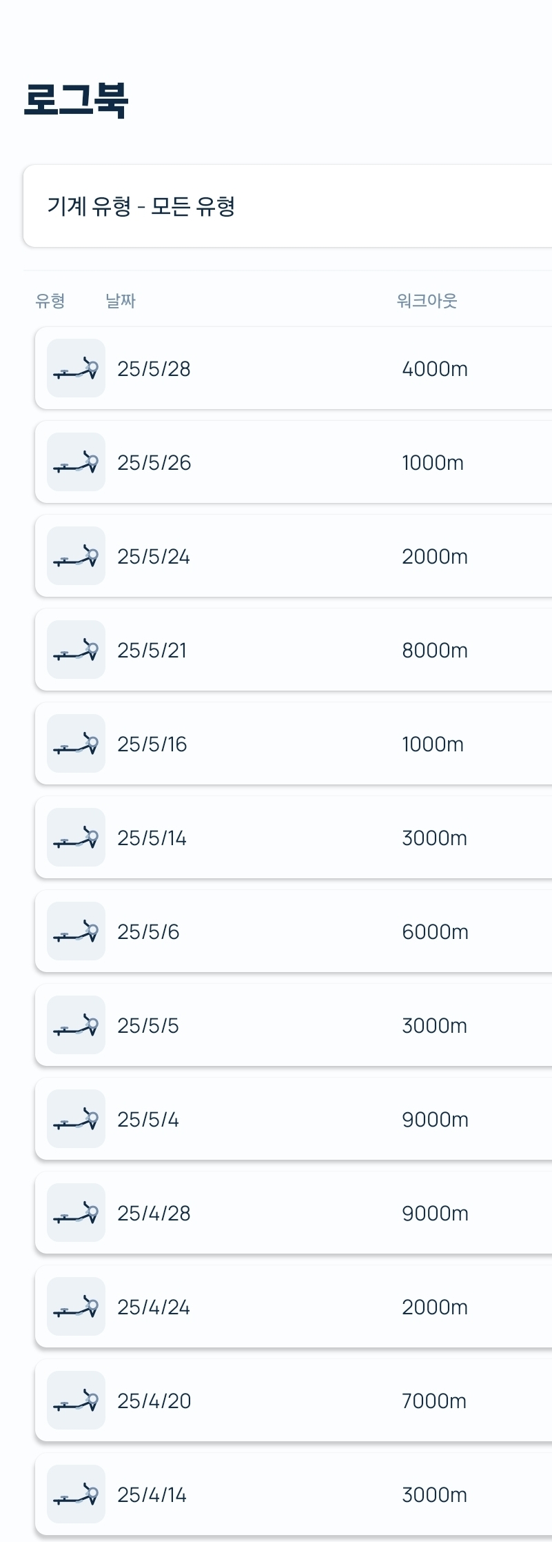552x1542 pixels.
Task: Open the 25/5/5 3000m workout row
Action: tap(294, 1025)
